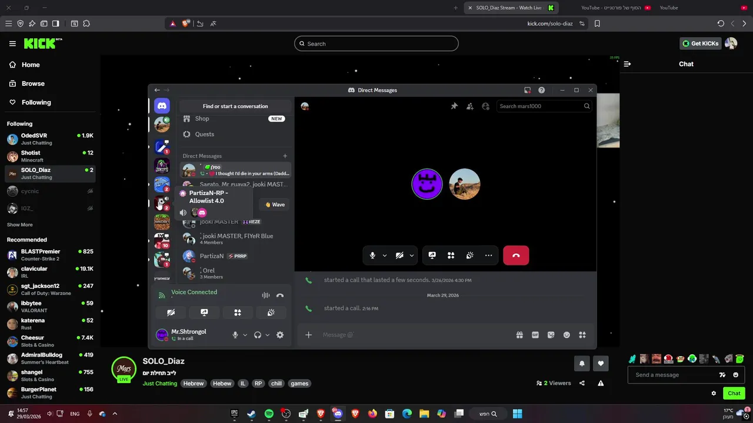Click the create DM plus icon
Viewport: 753px width, 423px height.
(x=285, y=156)
